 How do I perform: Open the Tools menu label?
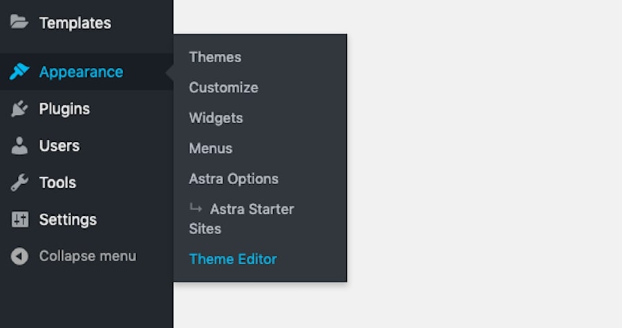57,183
